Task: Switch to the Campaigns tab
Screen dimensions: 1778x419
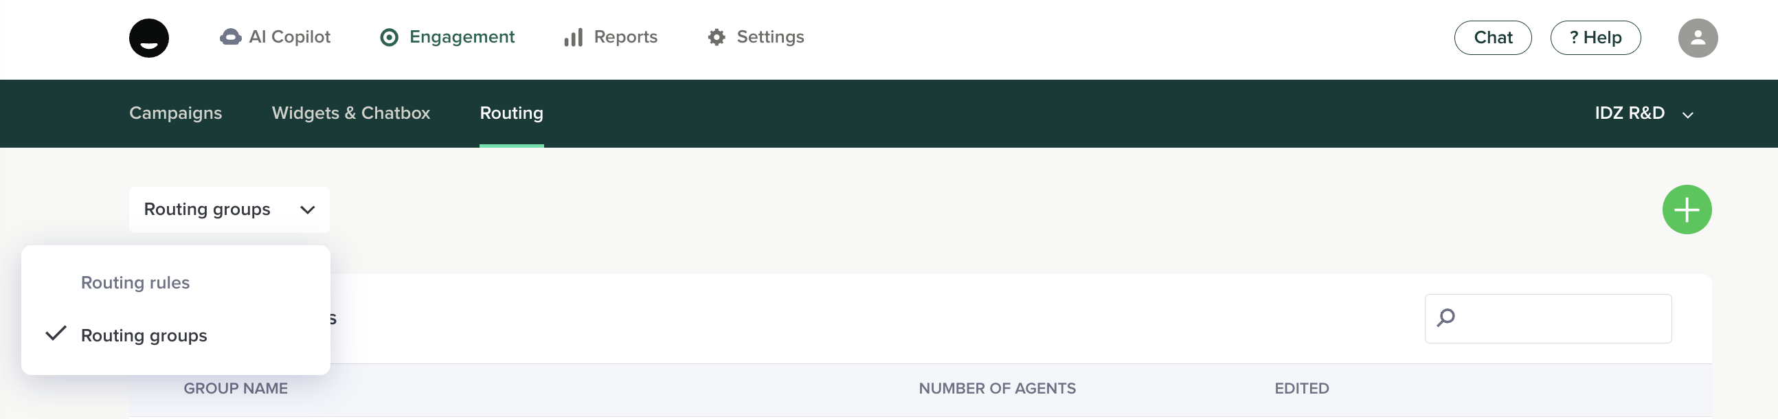Action: pyautogui.click(x=175, y=113)
